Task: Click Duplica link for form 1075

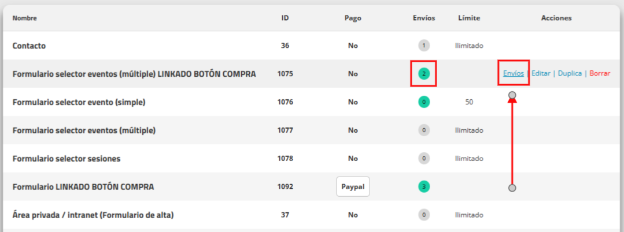Action: pos(570,73)
